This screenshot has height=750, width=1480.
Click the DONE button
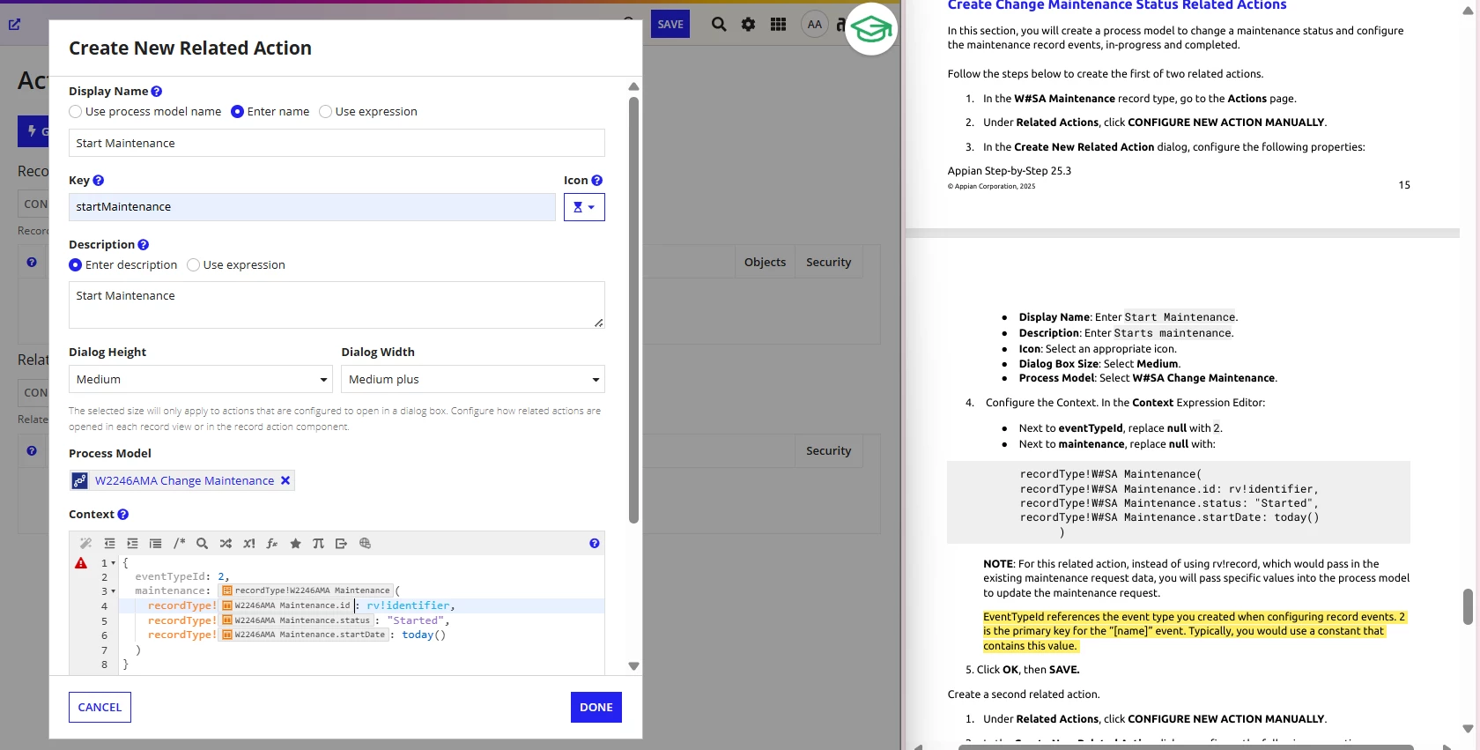pyautogui.click(x=596, y=707)
